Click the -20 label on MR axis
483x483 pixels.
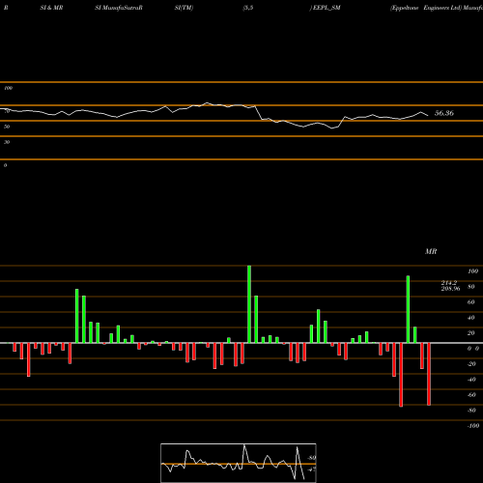pos(471,364)
